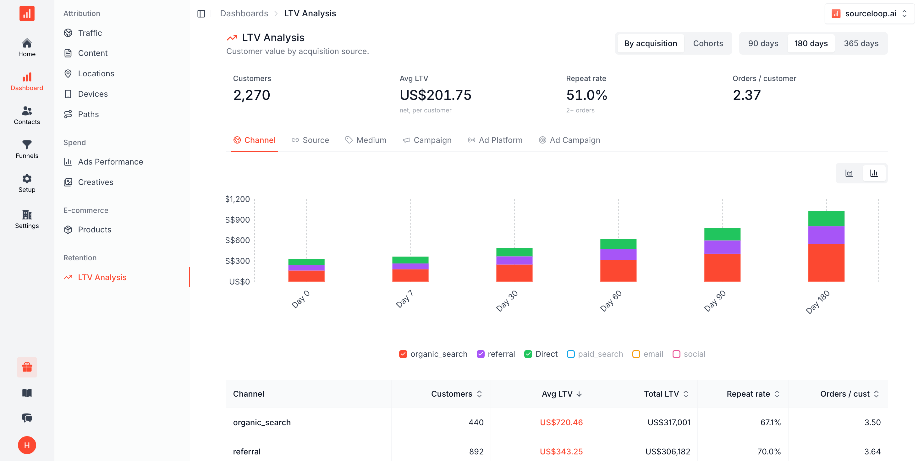Switch chart to area view icon
924x461 pixels.
[x=849, y=173]
